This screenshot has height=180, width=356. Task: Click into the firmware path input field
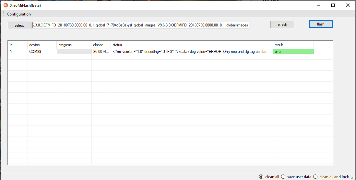pos(141,25)
